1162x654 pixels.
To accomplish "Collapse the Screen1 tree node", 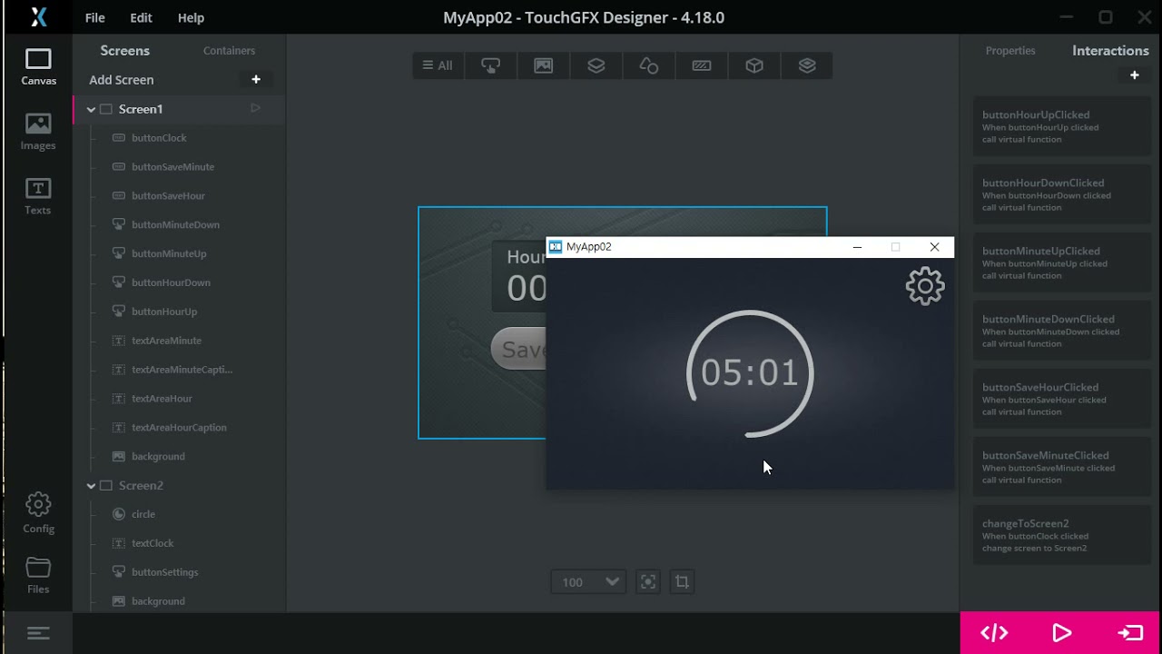I will pyautogui.click(x=91, y=109).
